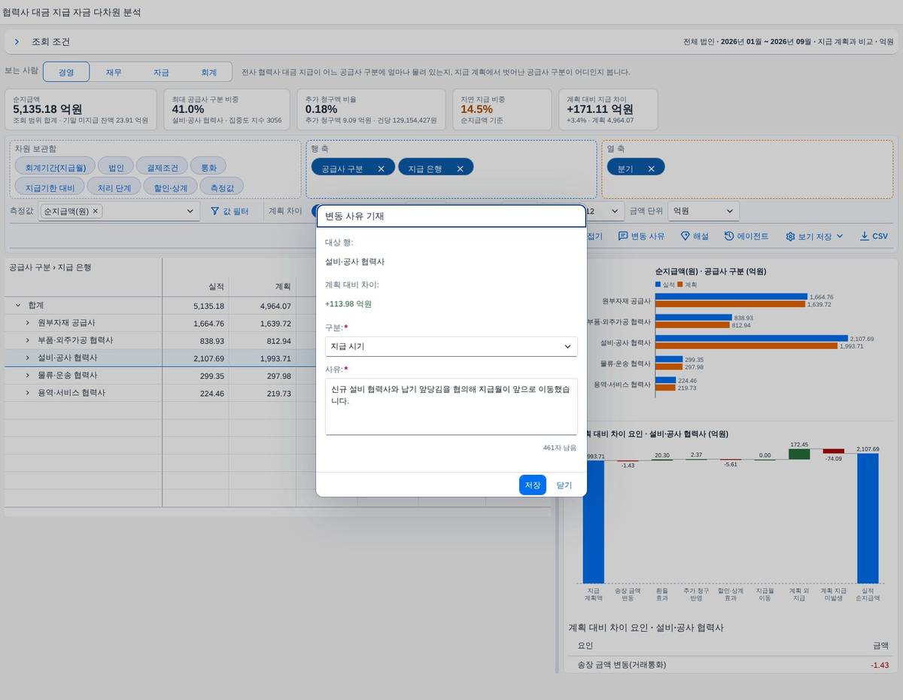The height and width of the screenshot is (700, 903).
Task: Click the 4,964.07 계획 total cell
Action: 263,306
